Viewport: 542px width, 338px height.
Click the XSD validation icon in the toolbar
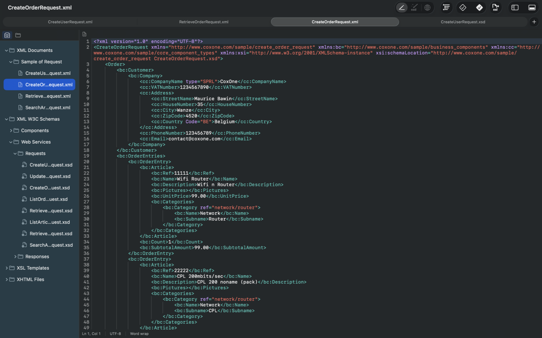pyautogui.click(x=414, y=7)
